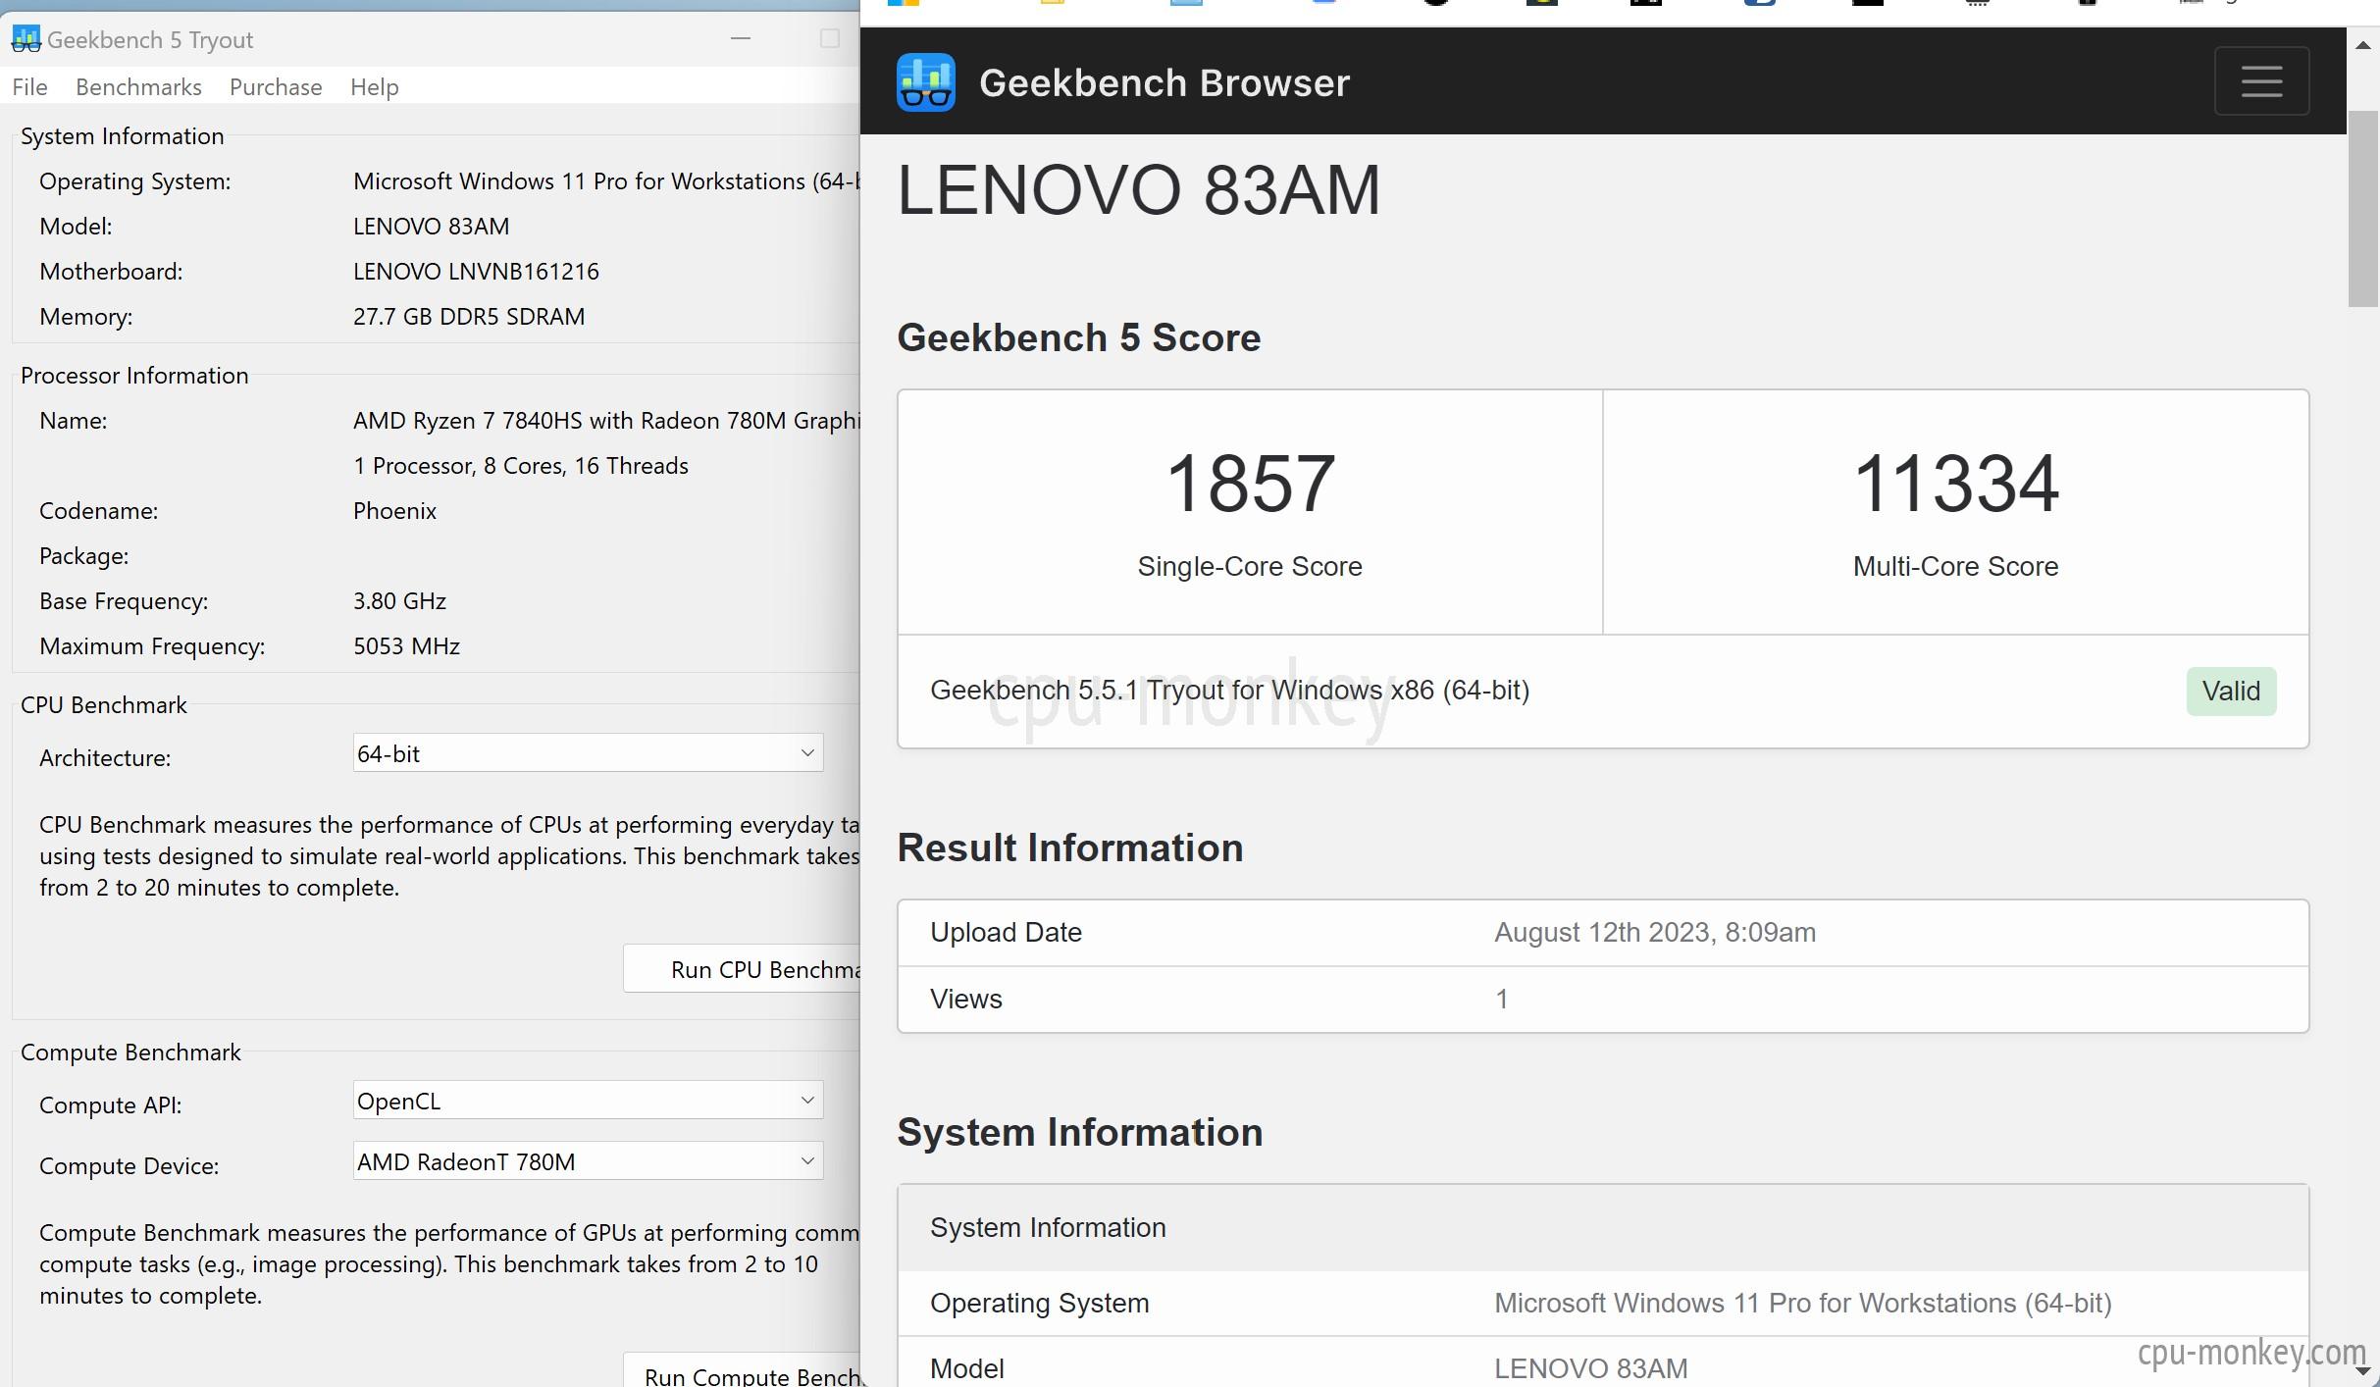Select the Benchmarks menu in Geekbench Tryout

pos(138,86)
